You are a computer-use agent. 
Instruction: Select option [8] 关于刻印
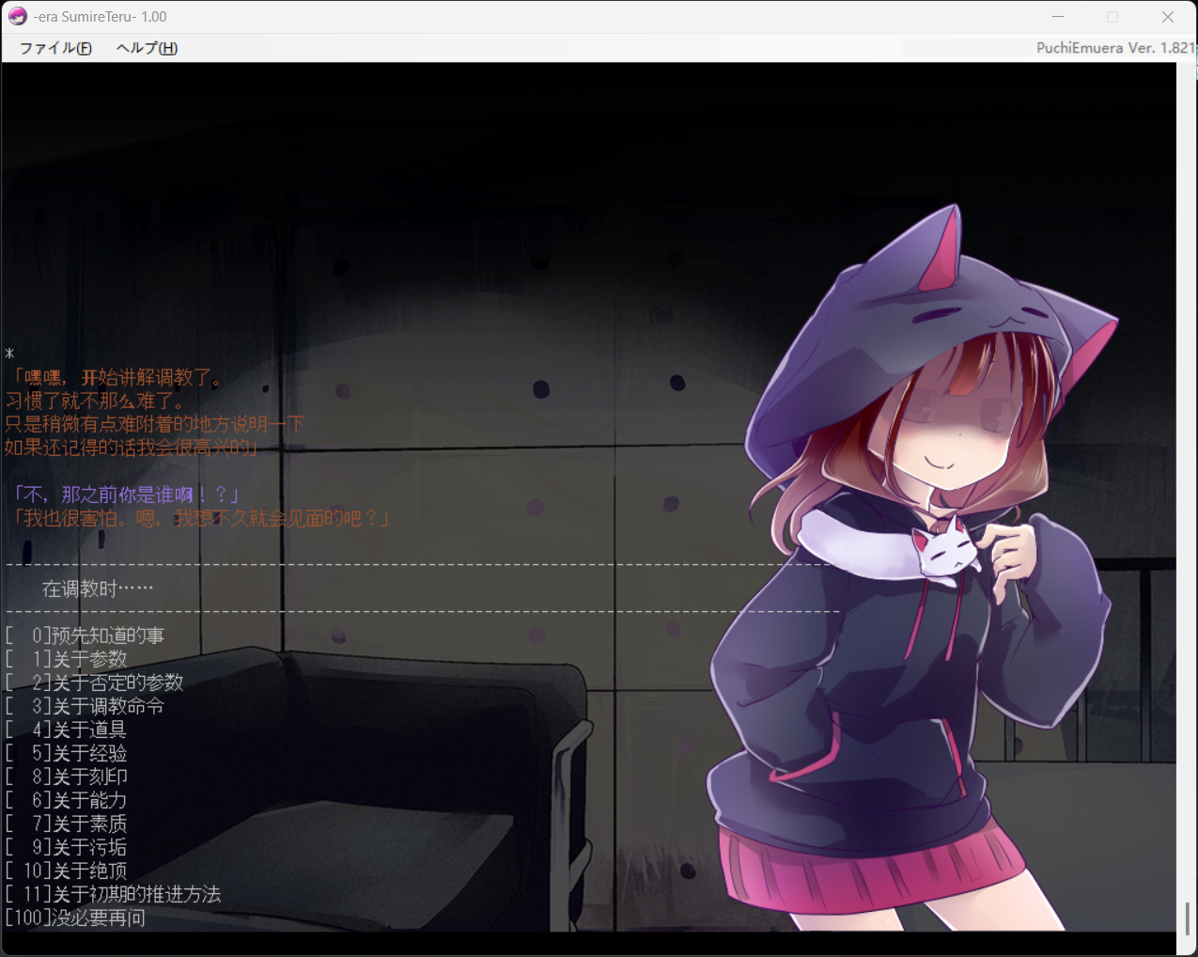[x=66, y=777]
